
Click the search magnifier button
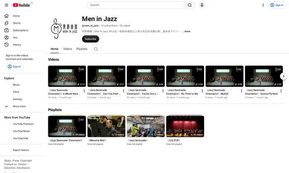coord(190,5)
